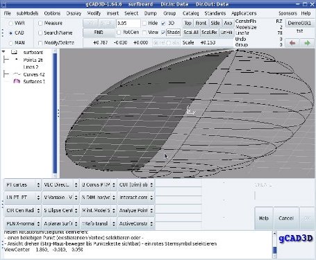Open the Catalog menu
This screenshot has height=260, width=316.
(x=190, y=13)
